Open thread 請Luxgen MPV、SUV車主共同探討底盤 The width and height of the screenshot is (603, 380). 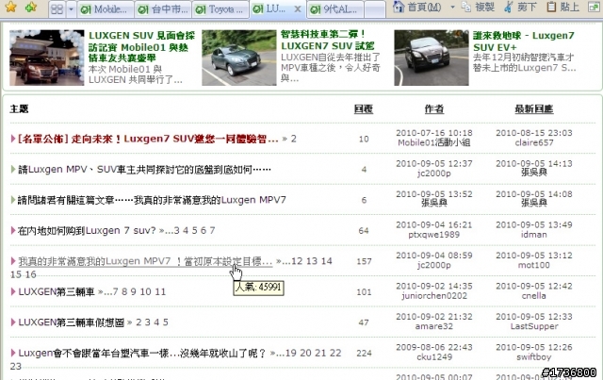coord(144,170)
